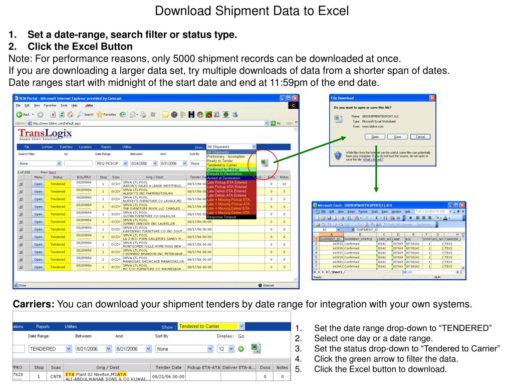513x385 pixels.
Task: Click the Excel horizontal scrollbar
Action: pos(432,272)
